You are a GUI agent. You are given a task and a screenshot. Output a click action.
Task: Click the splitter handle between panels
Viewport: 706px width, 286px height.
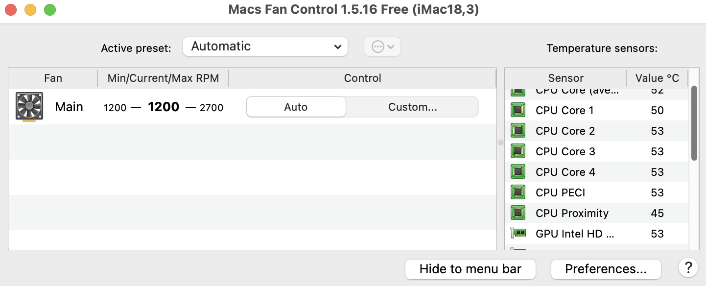500,143
